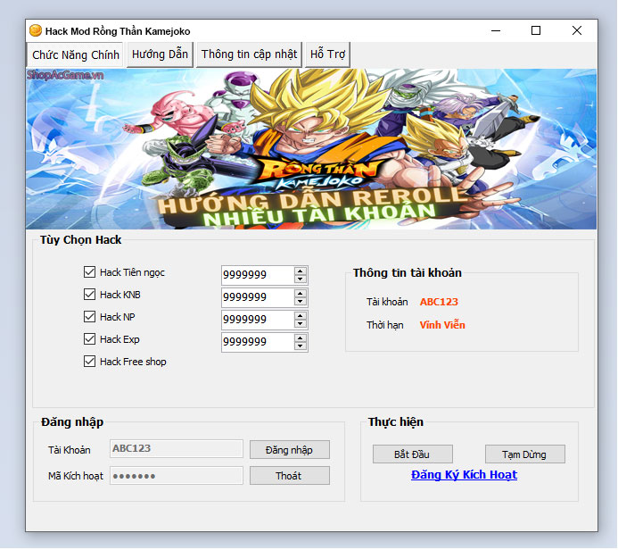Decrease KNB value with down arrow

301,302
